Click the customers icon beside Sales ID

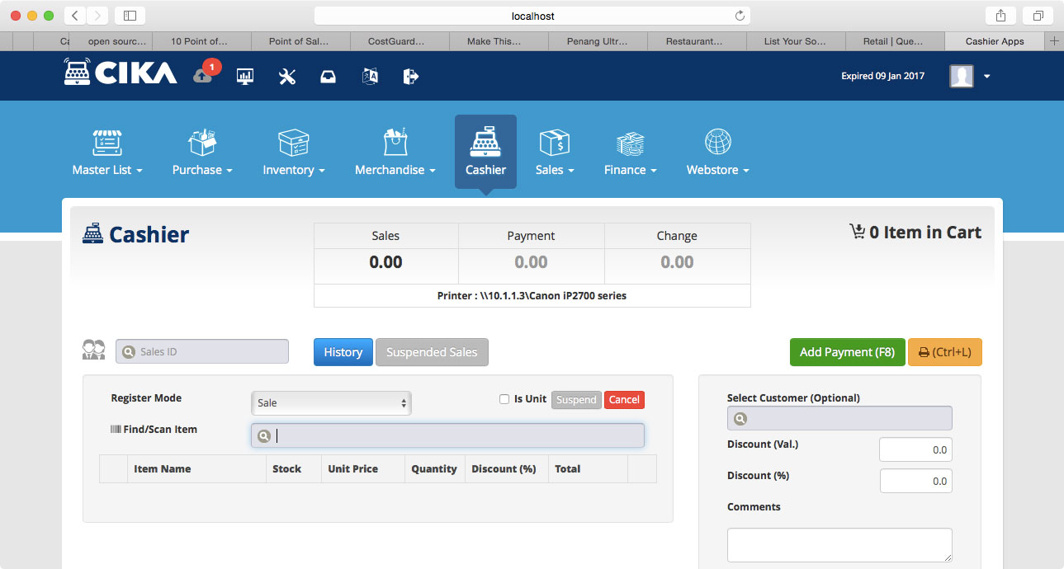pyautogui.click(x=93, y=350)
